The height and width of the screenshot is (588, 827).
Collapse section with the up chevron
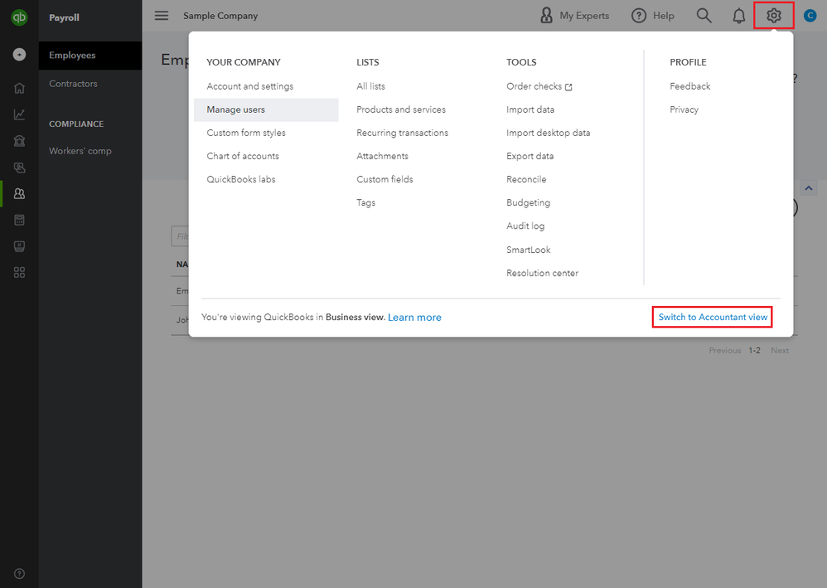point(809,188)
